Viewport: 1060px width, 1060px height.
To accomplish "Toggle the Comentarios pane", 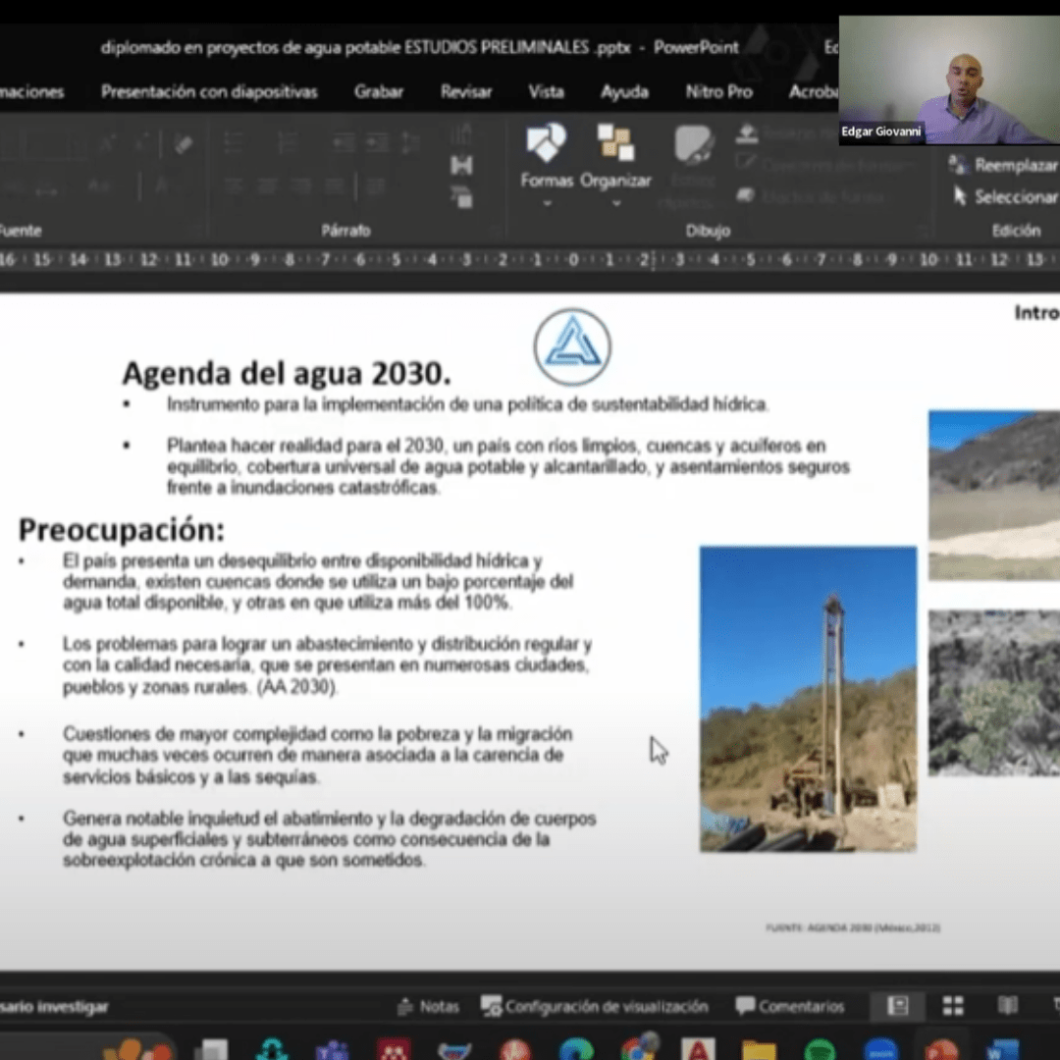I will tap(790, 1006).
